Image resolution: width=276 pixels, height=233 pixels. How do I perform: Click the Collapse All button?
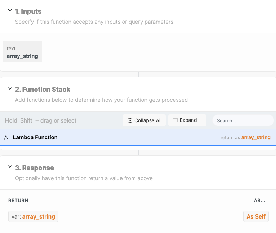pyautogui.click(x=144, y=120)
